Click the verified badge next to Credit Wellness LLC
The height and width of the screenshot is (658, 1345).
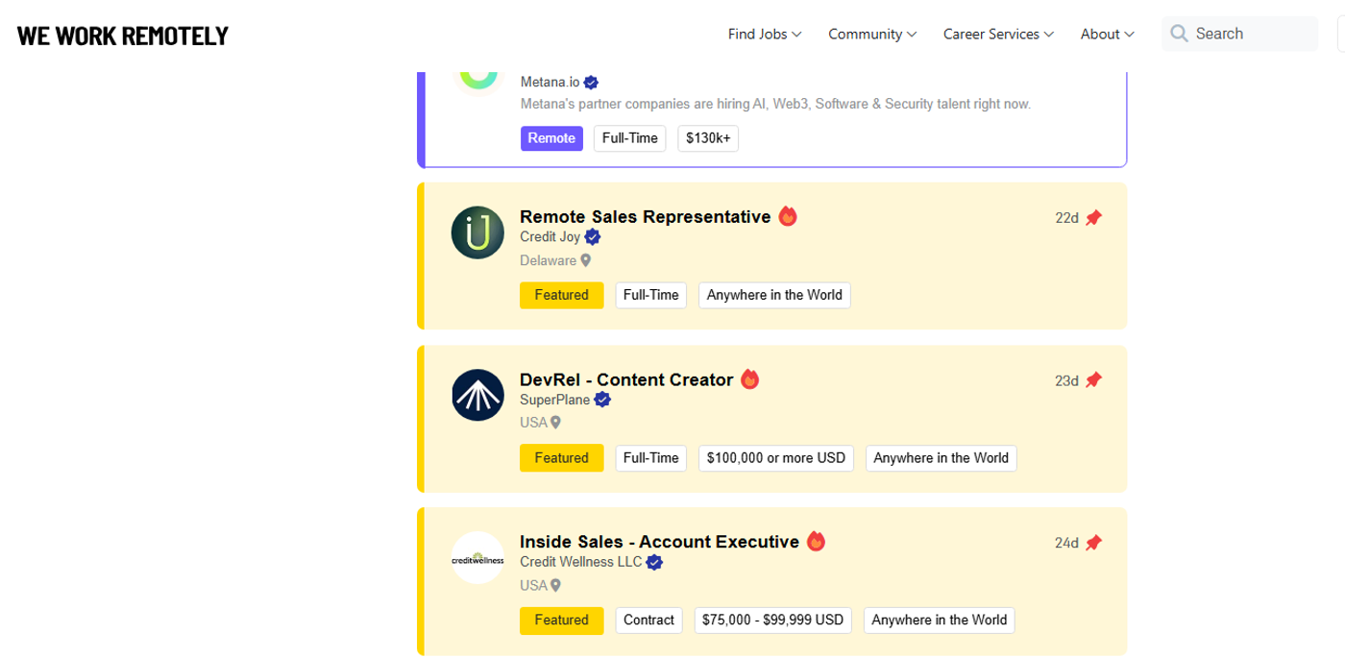(654, 562)
